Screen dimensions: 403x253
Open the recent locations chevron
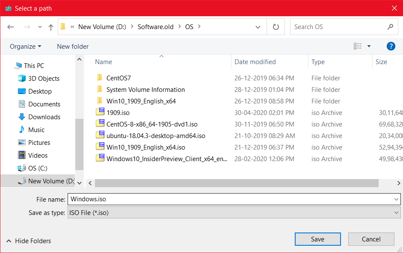coord(40,27)
